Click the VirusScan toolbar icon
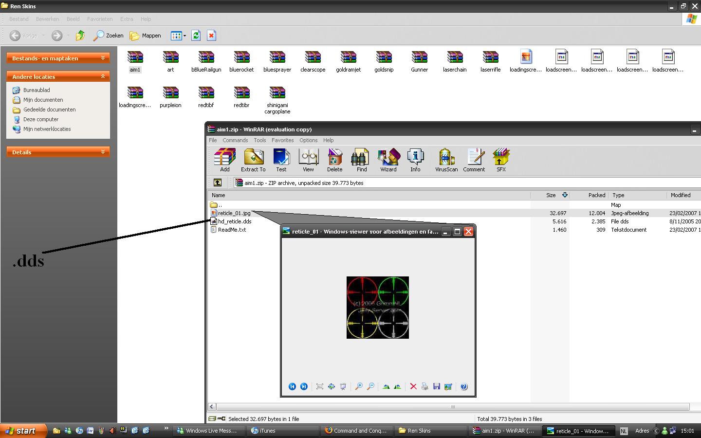The height and width of the screenshot is (438, 701). coord(446,160)
